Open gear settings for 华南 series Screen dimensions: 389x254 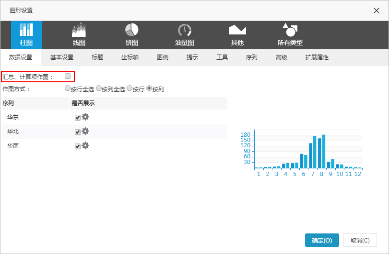pyautogui.click(x=85, y=145)
